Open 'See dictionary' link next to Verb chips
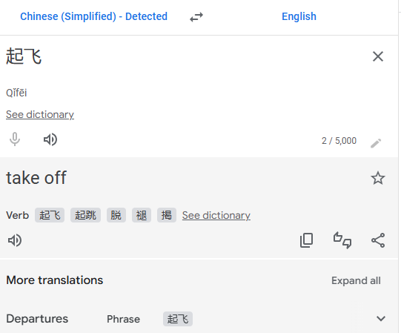401x333 pixels. [216, 215]
